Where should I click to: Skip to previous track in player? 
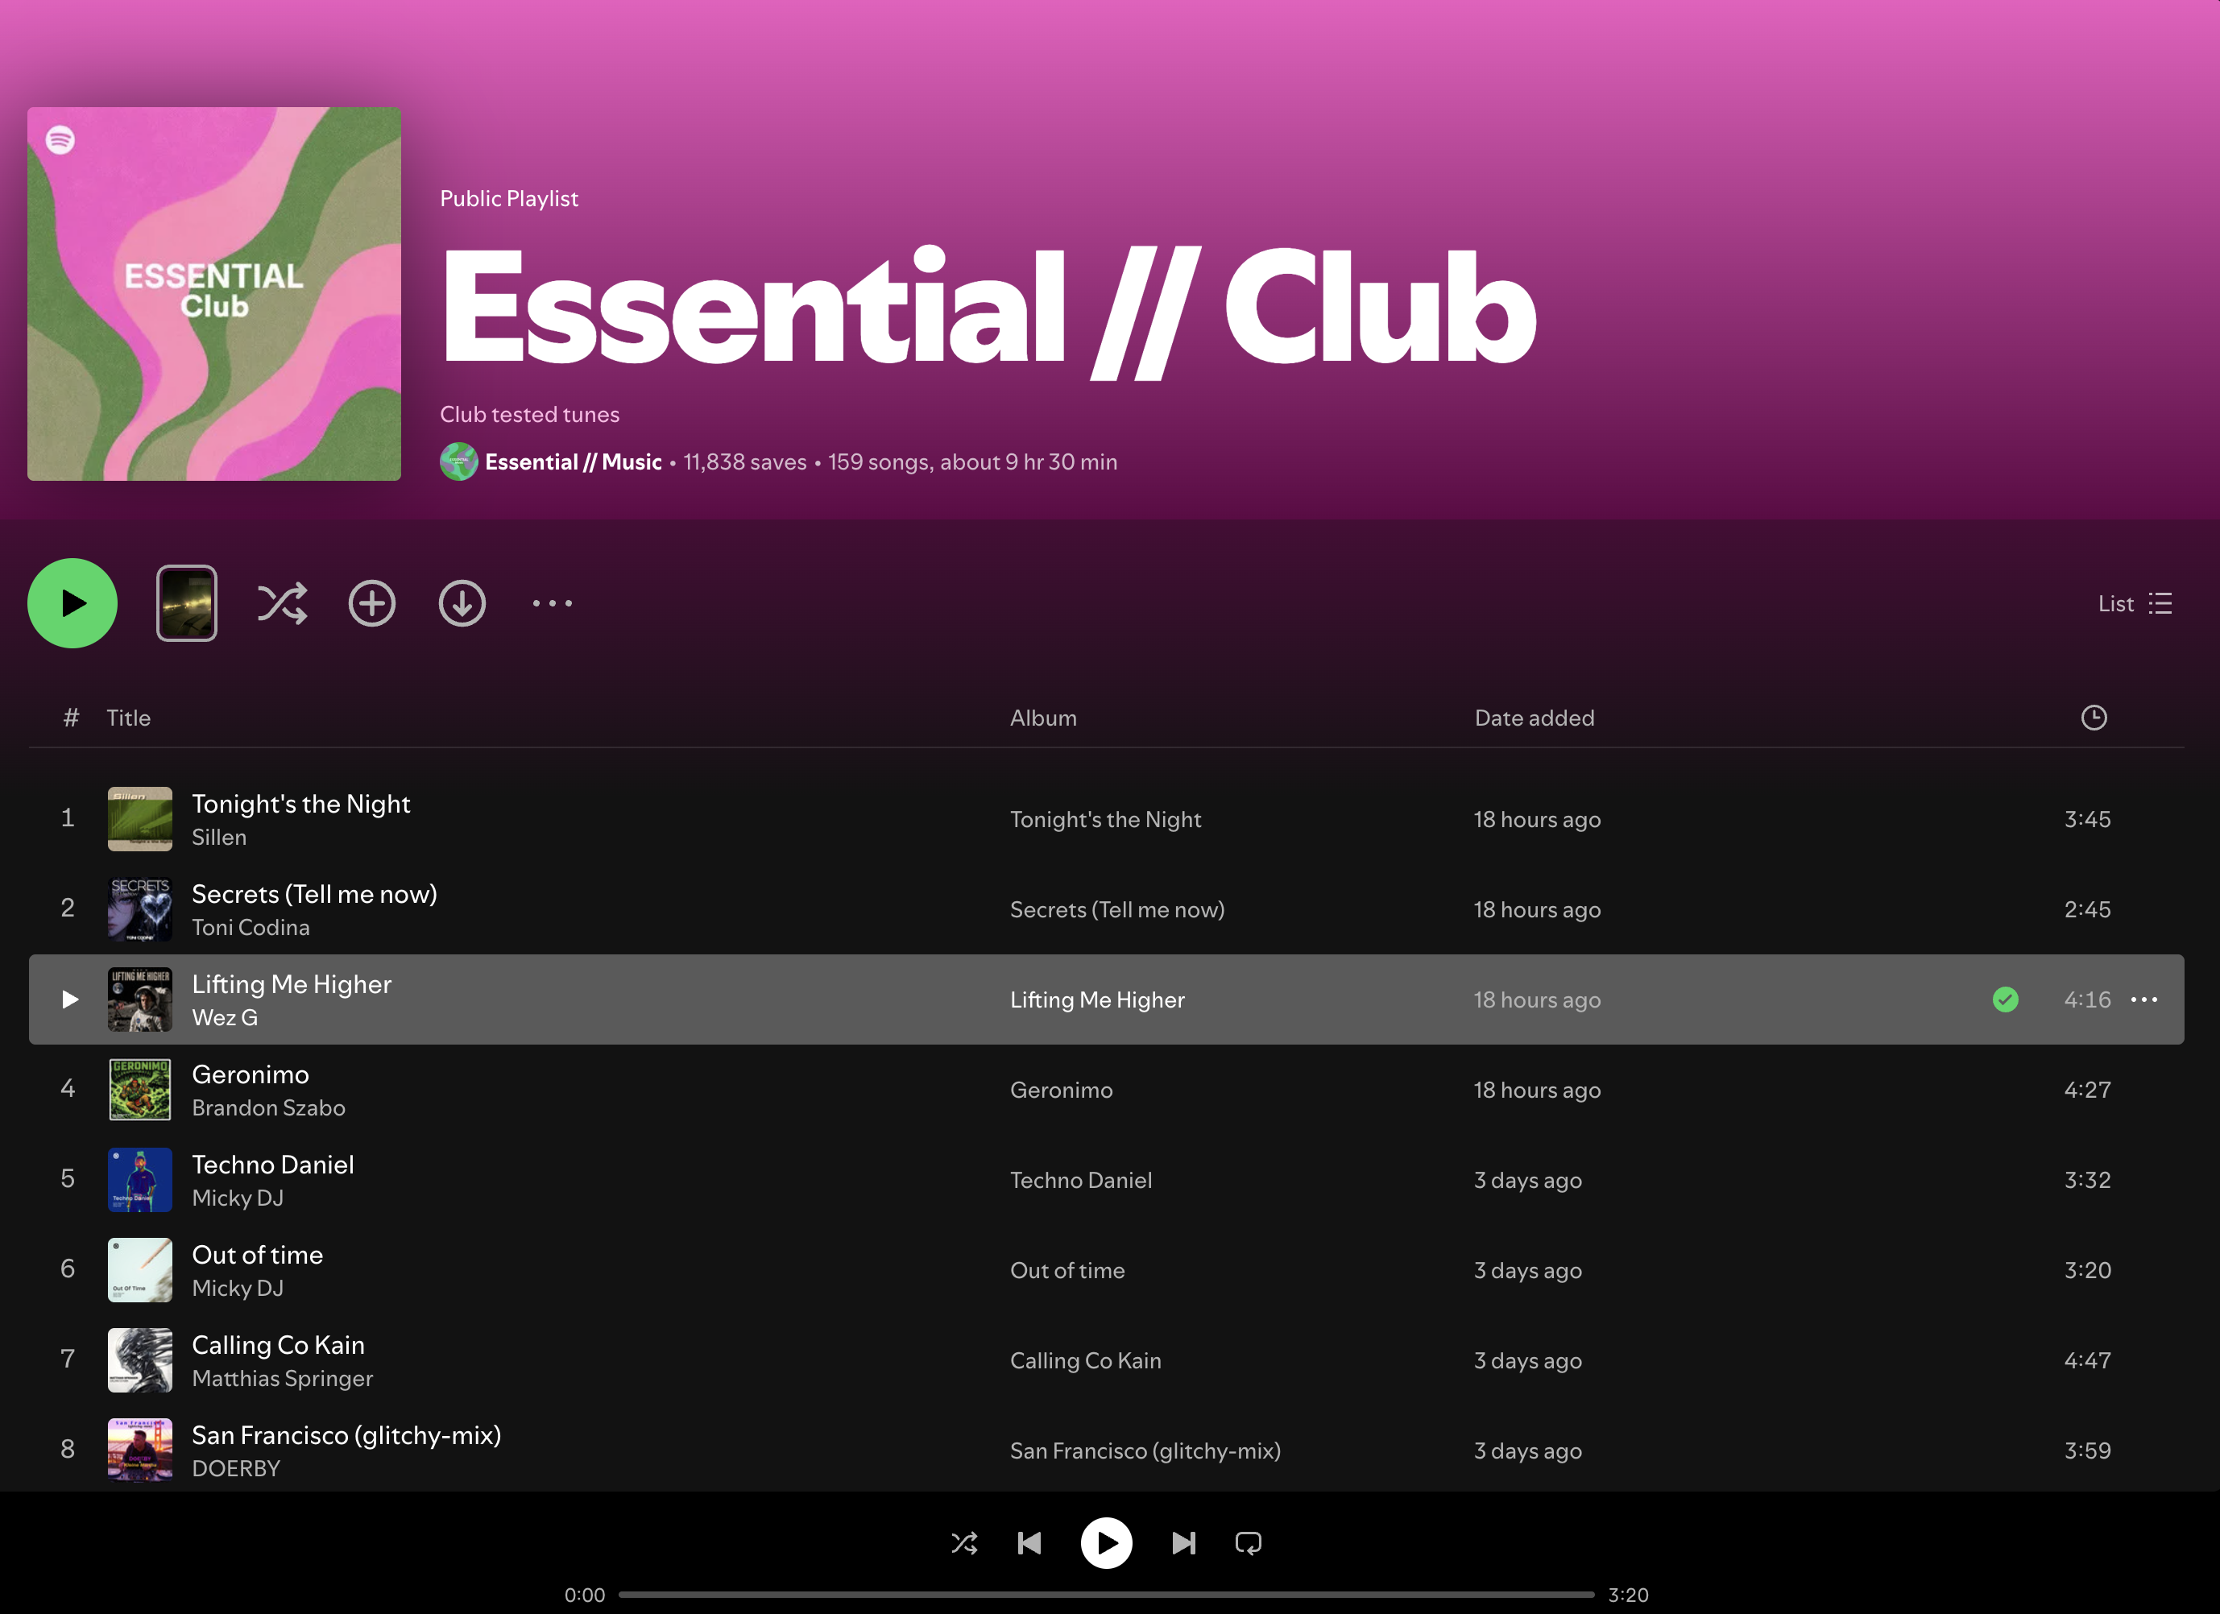(x=1029, y=1543)
